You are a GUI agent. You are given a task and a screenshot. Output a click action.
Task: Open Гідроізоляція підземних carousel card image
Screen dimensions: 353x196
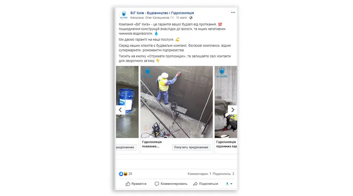[226, 102]
